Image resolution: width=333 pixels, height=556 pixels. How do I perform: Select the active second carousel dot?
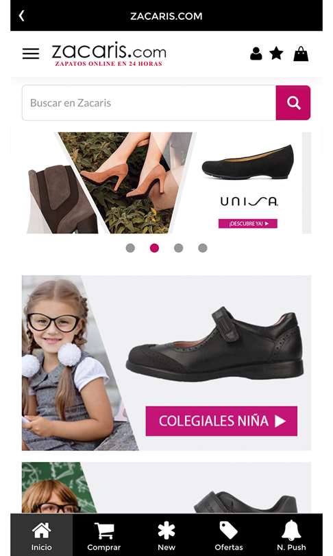(154, 248)
